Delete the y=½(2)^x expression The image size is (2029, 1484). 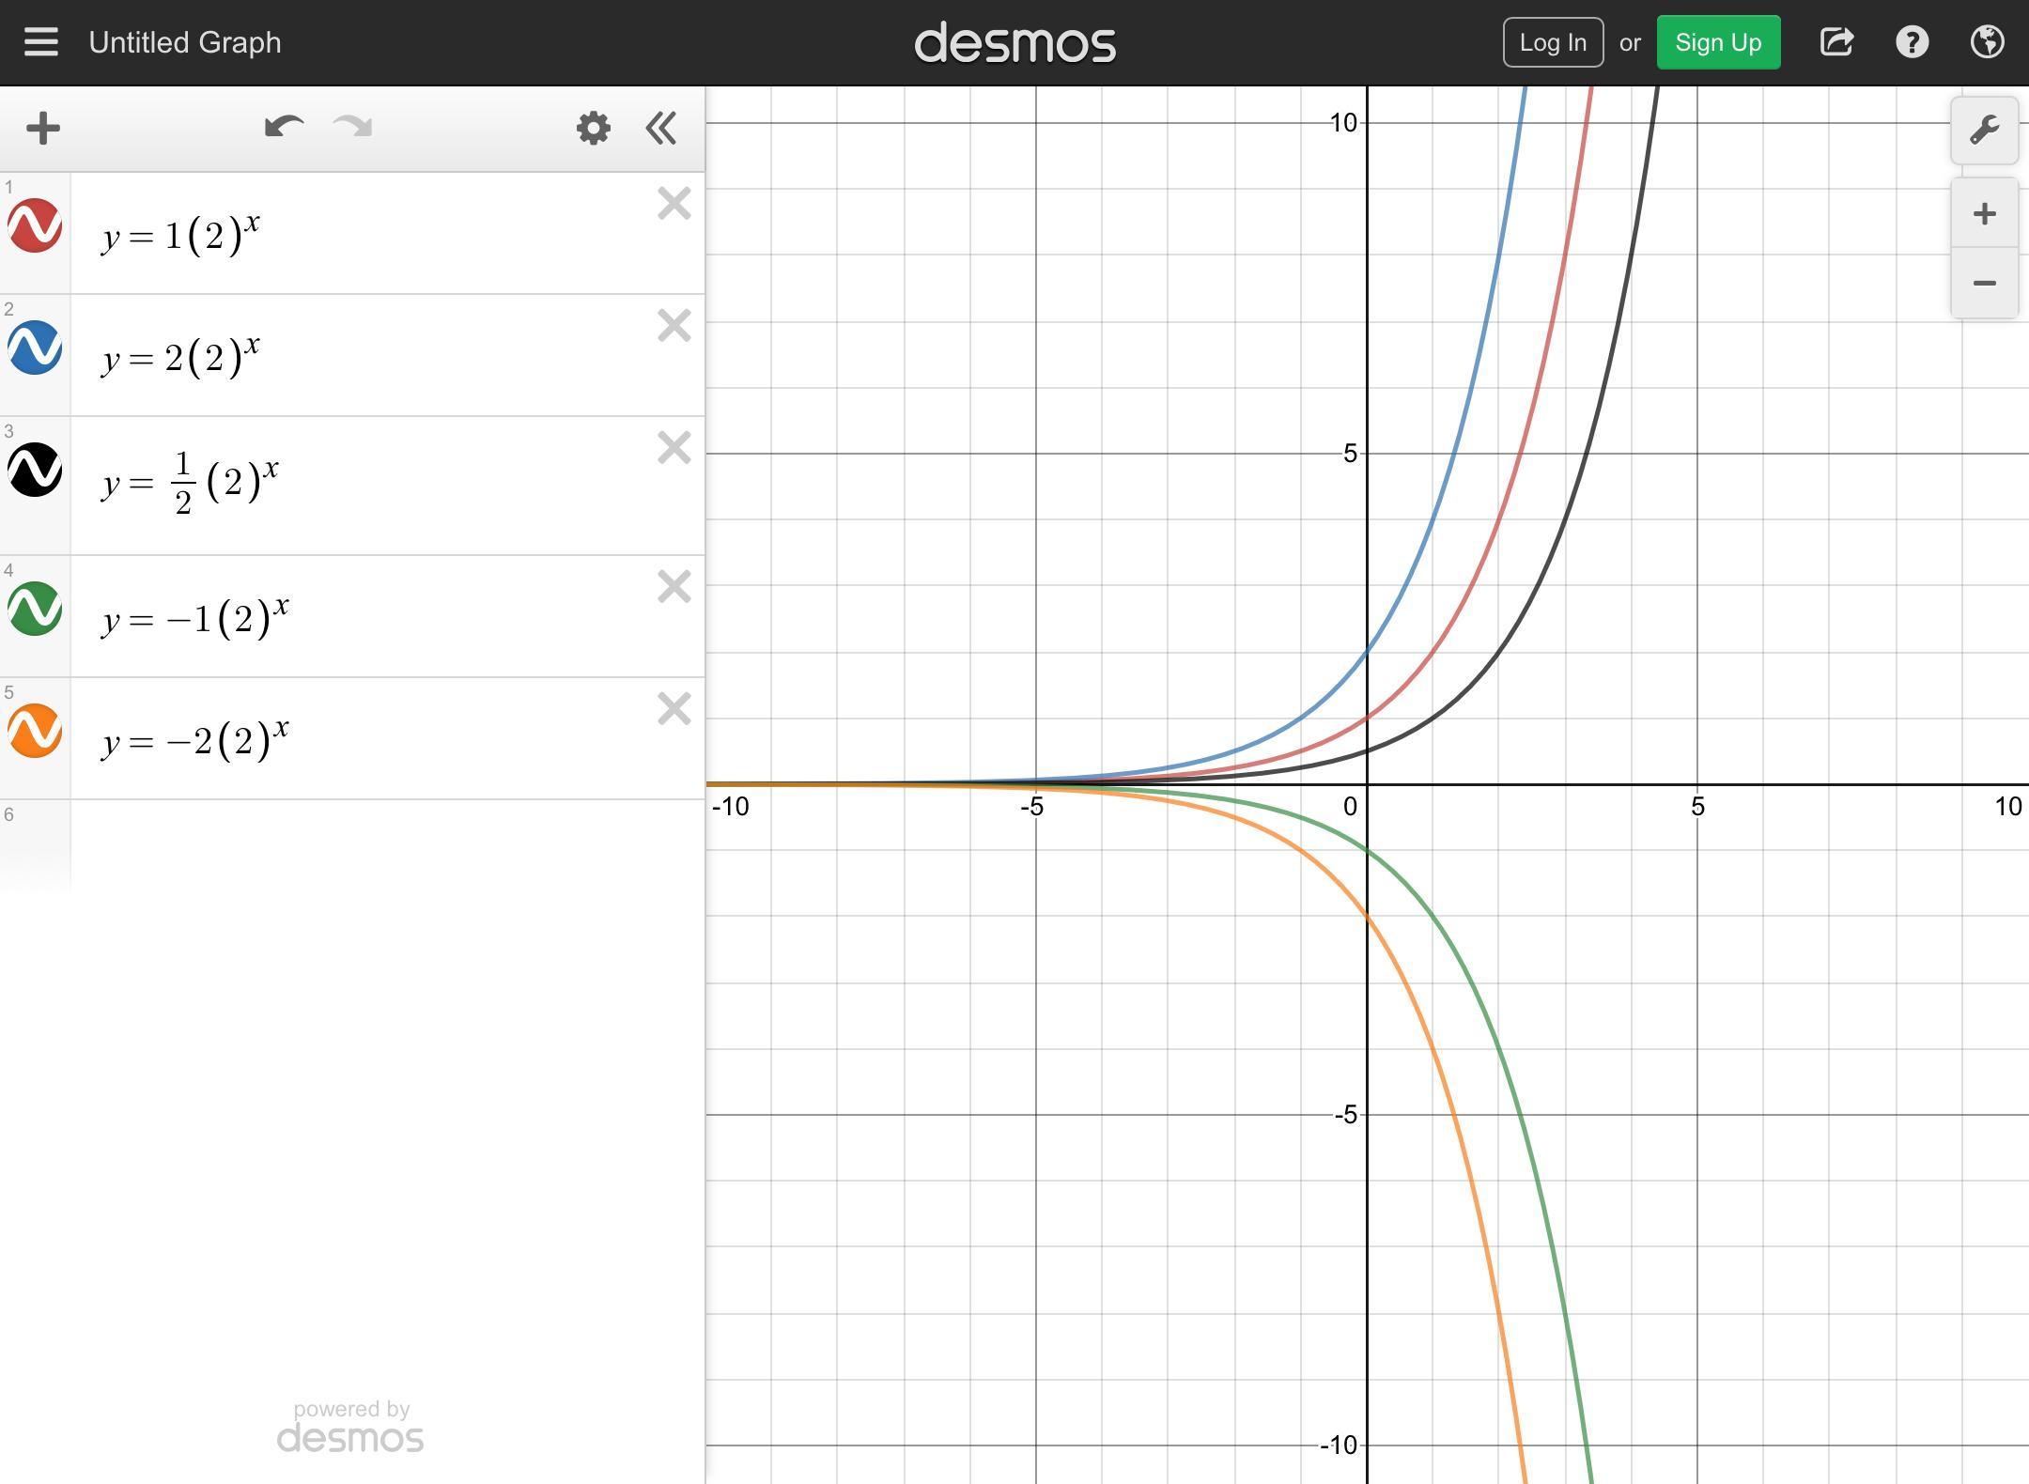[674, 448]
